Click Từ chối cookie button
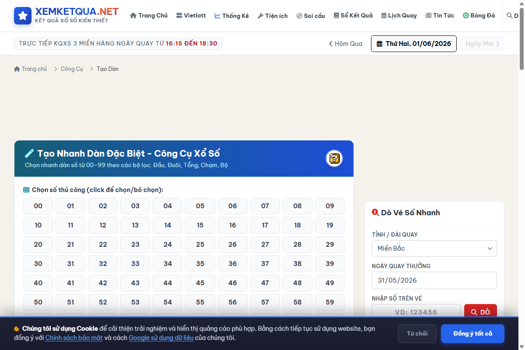The image size is (525, 350). point(417,334)
